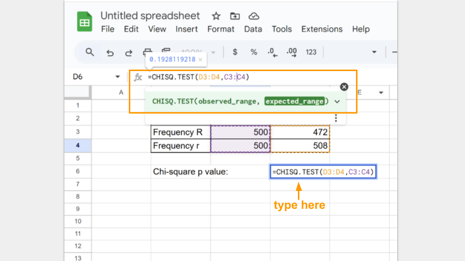The height and width of the screenshot is (261, 465).
Task: Decrease decimal places
Action: [x=272, y=52]
